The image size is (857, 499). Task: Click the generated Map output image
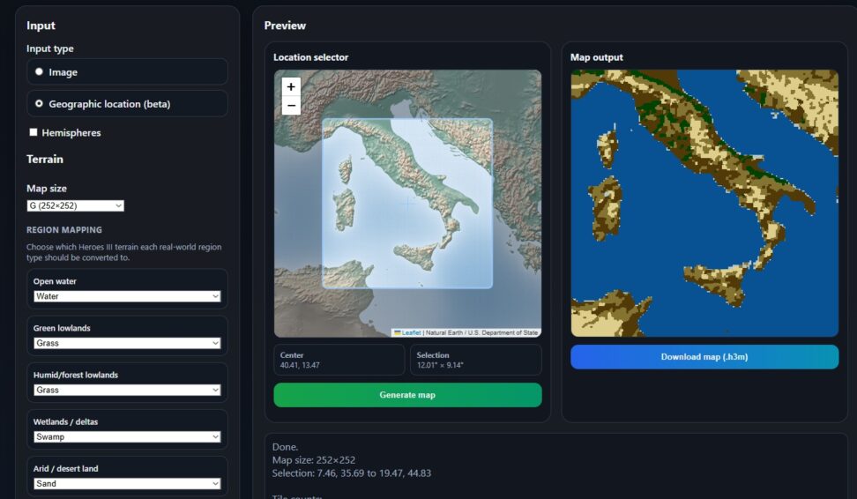point(704,204)
